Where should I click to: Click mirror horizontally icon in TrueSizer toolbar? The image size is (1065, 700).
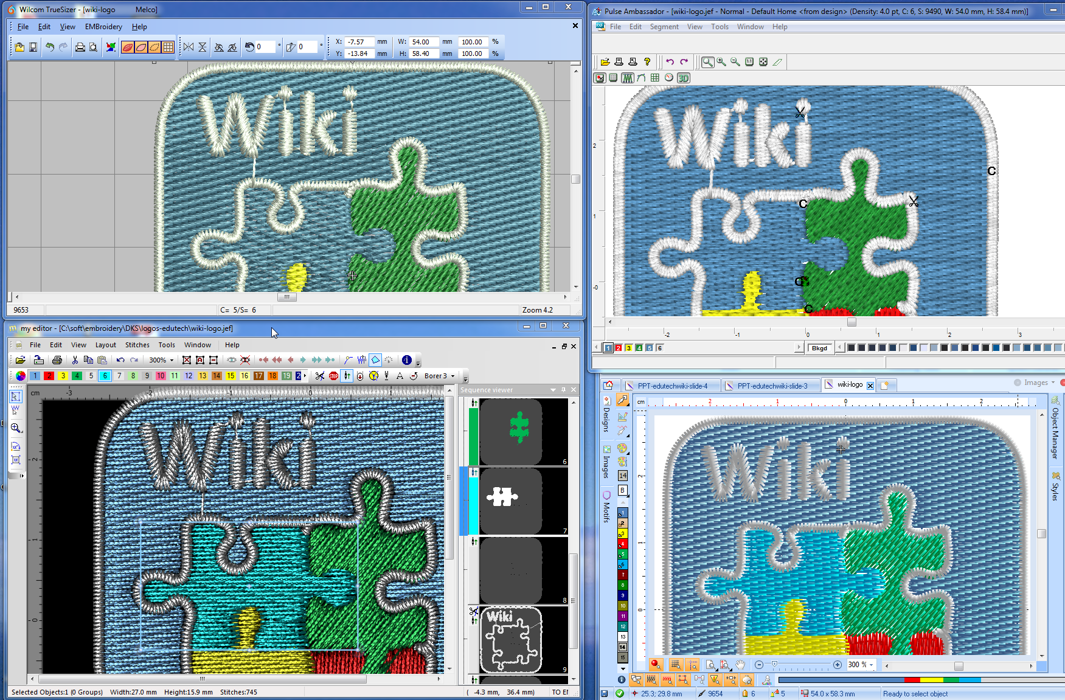pos(189,47)
